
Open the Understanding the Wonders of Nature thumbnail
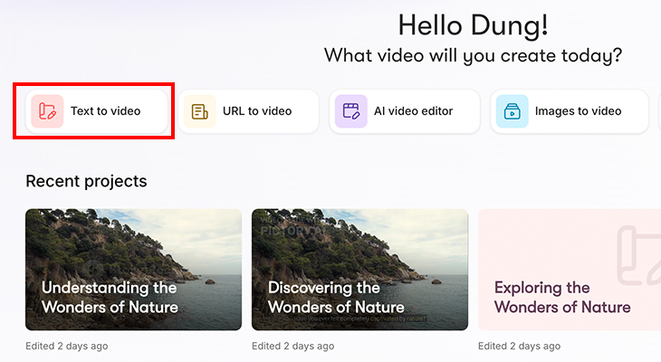click(133, 244)
